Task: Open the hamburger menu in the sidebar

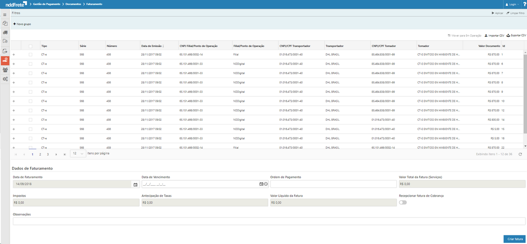Action: click(x=5, y=15)
